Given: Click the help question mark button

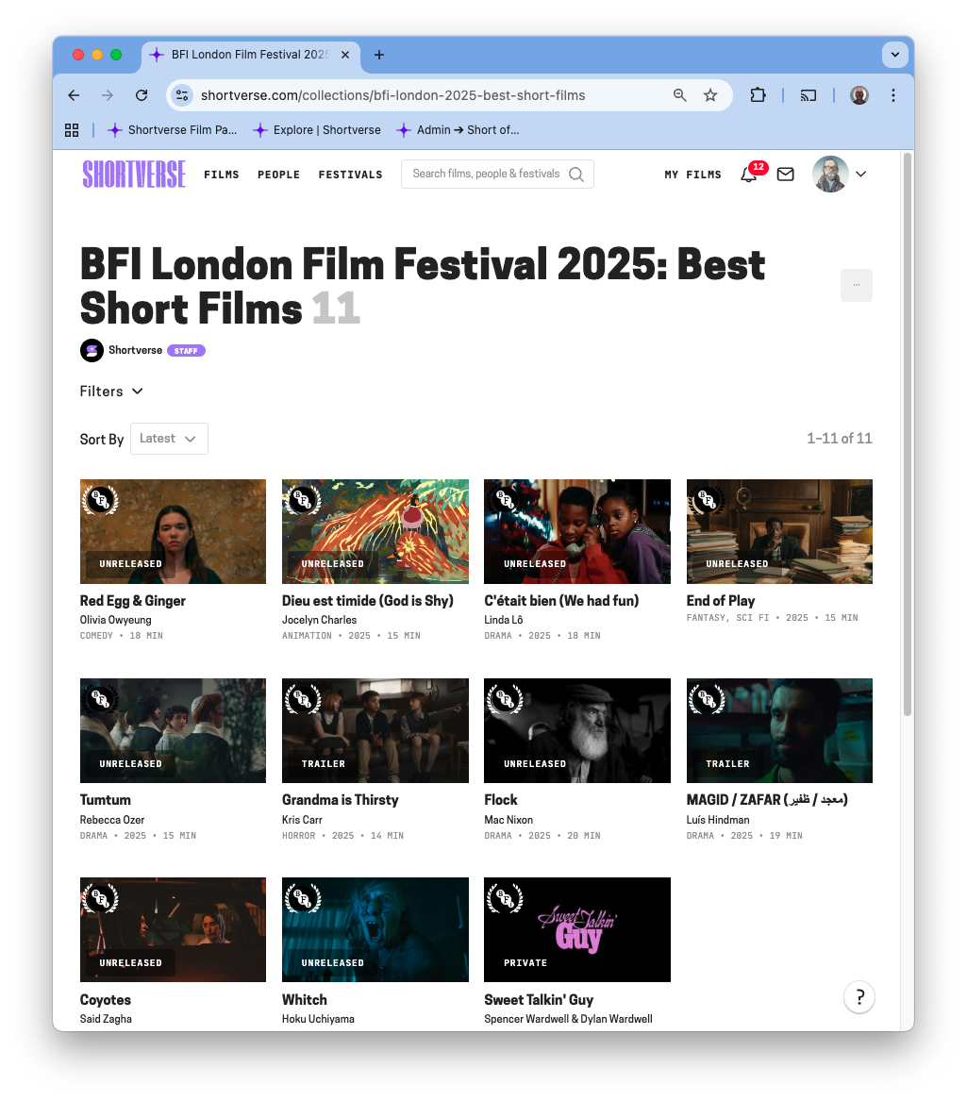Looking at the screenshot, I should tap(859, 996).
